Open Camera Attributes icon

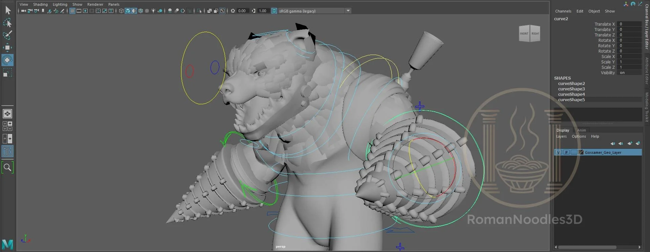pos(36,11)
